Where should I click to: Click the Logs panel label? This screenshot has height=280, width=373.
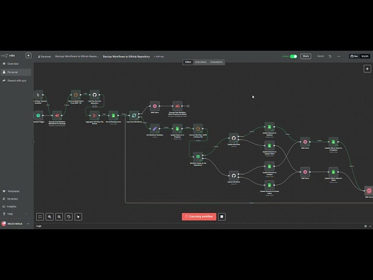click(39, 226)
